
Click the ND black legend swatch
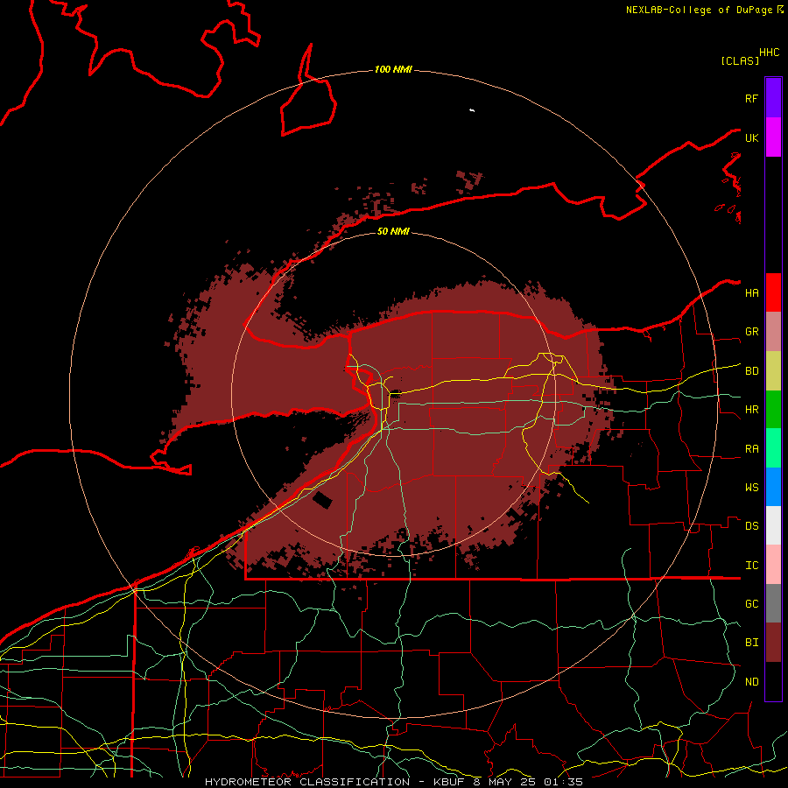pos(773,681)
